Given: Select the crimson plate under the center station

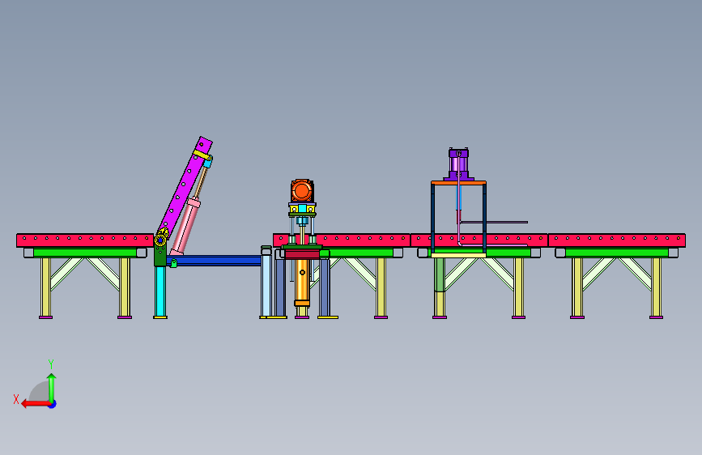Looking at the screenshot, I should 302,255.
